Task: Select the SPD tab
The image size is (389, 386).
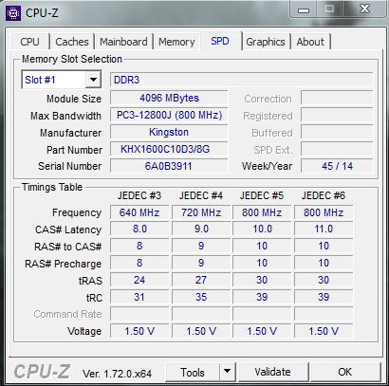Action: [x=220, y=41]
